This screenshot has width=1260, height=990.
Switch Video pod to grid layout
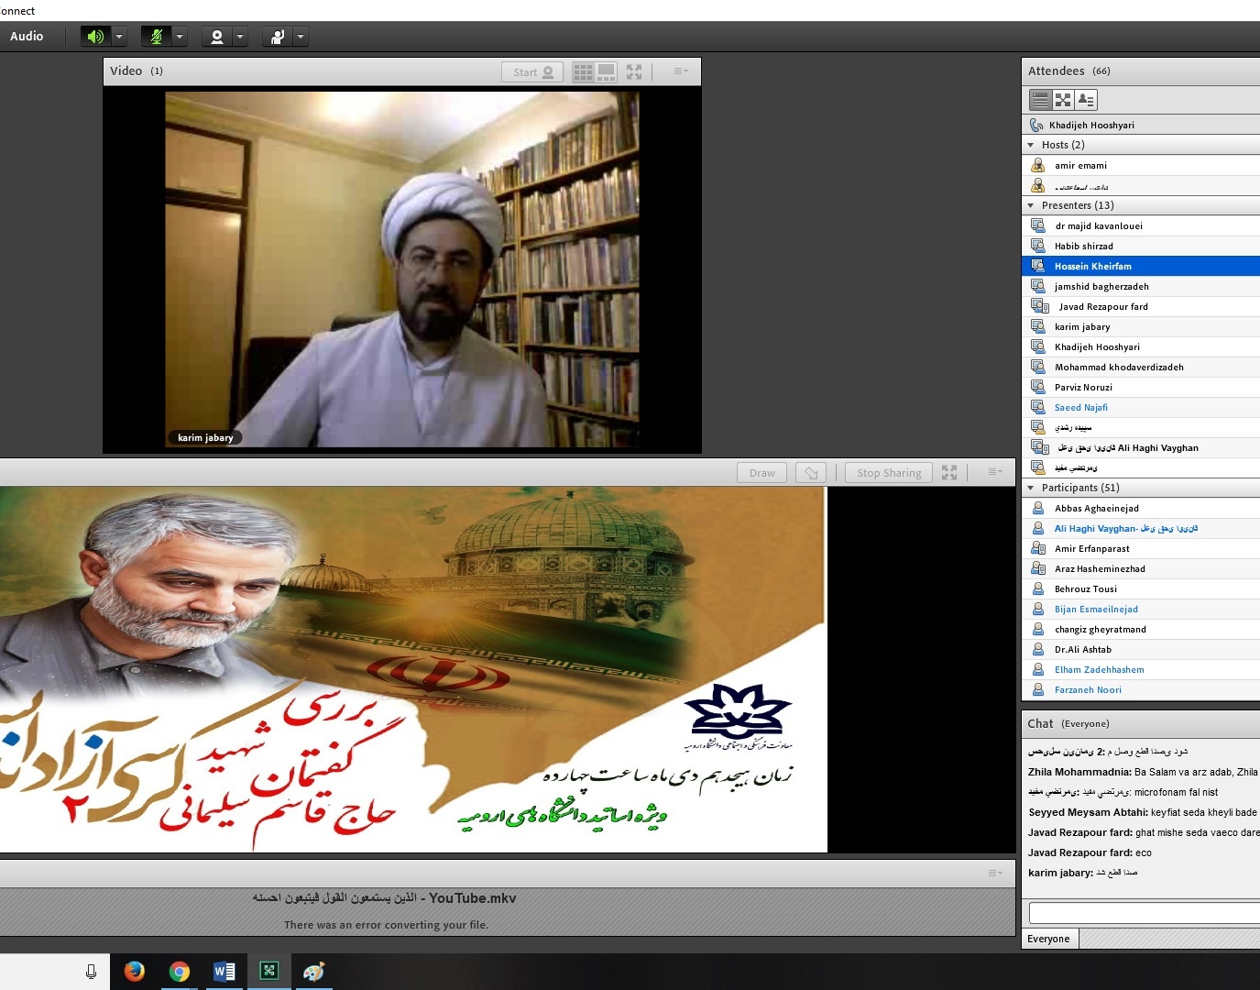583,72
